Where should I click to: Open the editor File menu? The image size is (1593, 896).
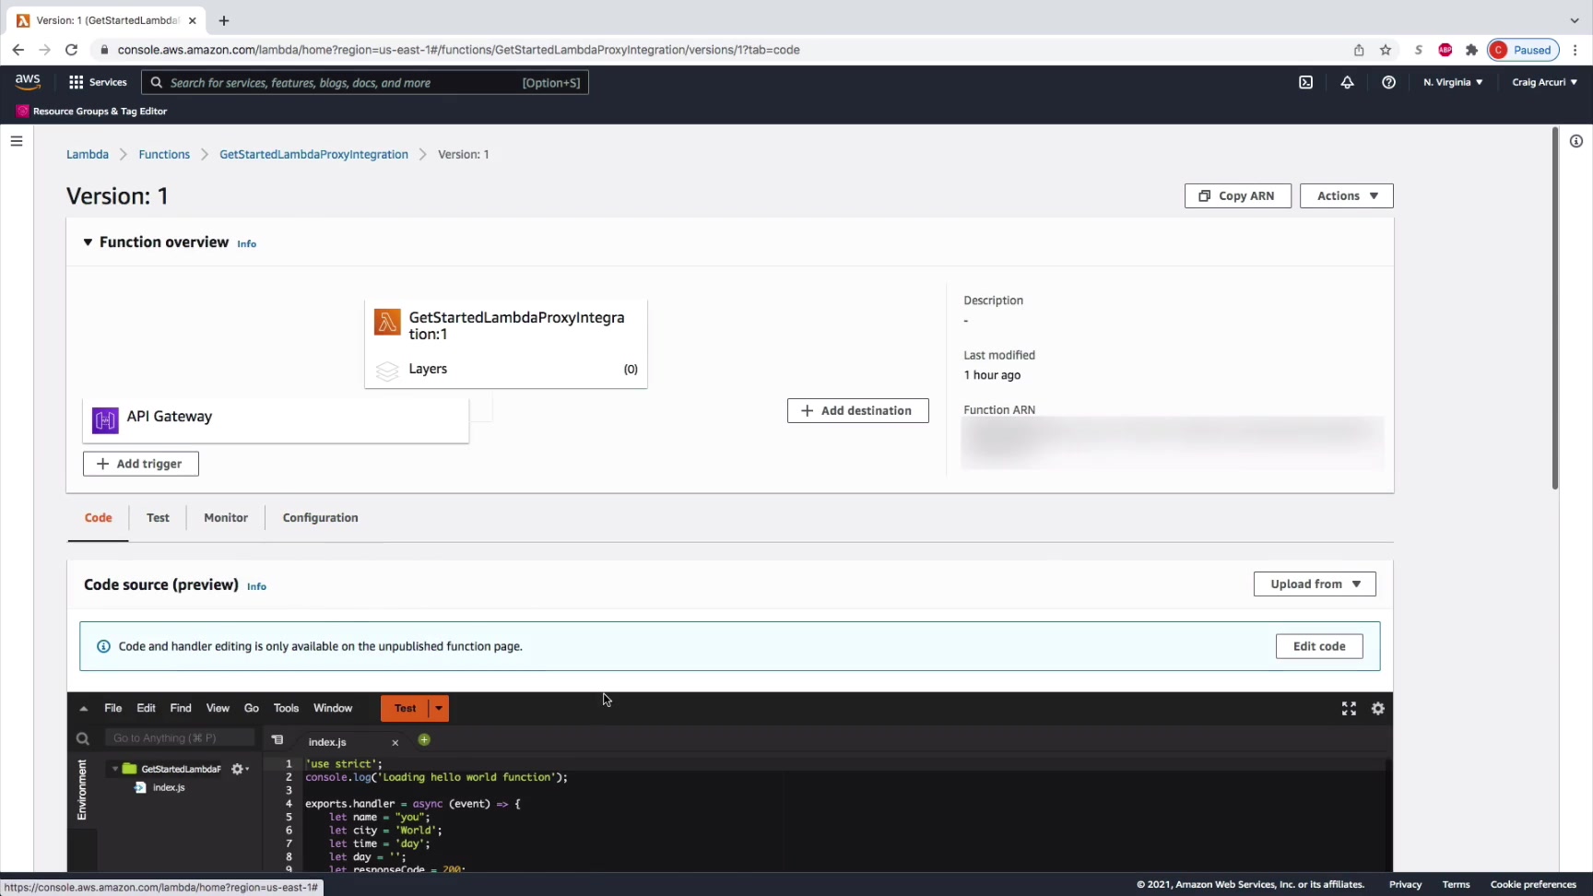pos(113,708)
